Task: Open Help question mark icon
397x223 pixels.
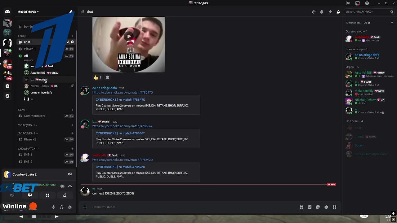Action: [367, 3]
